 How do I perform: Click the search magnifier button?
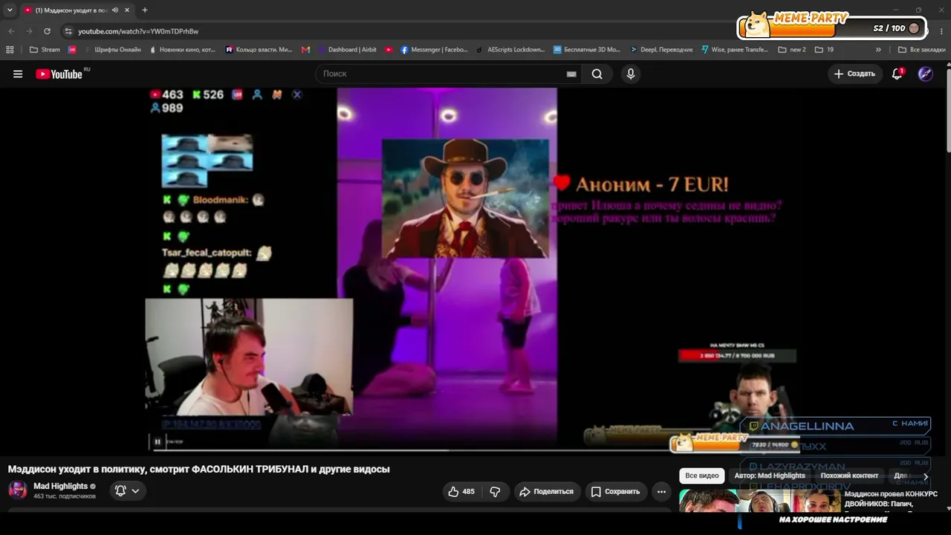[597, 74]
